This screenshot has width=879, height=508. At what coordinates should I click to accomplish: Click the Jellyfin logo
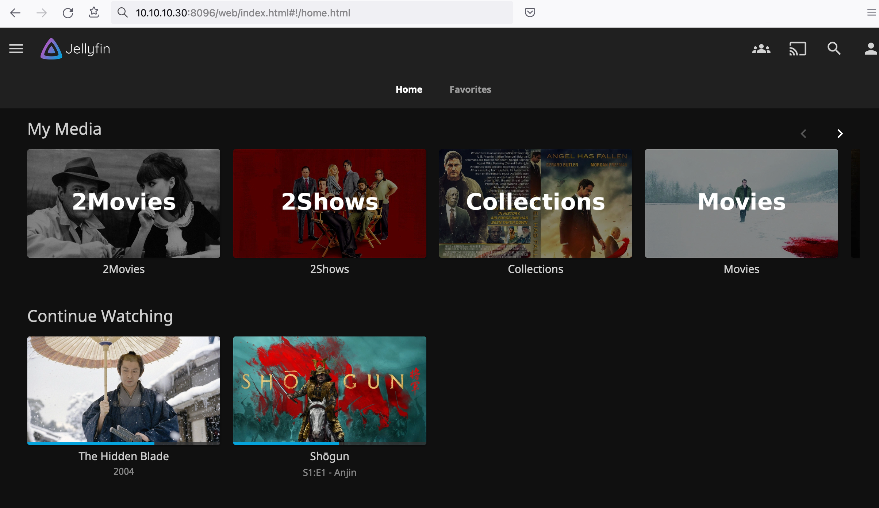[75, 49]
